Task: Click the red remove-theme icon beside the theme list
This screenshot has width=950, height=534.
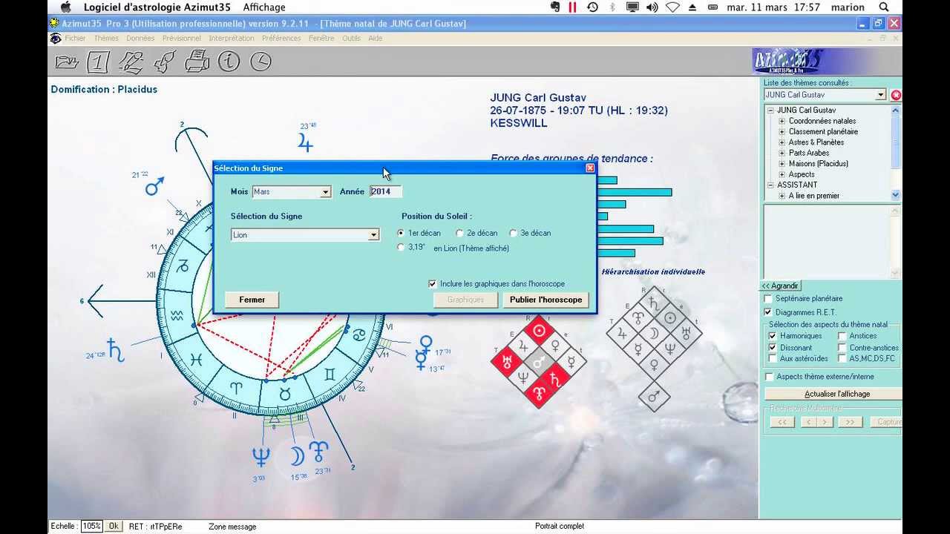Action: [x=896, y=95]
